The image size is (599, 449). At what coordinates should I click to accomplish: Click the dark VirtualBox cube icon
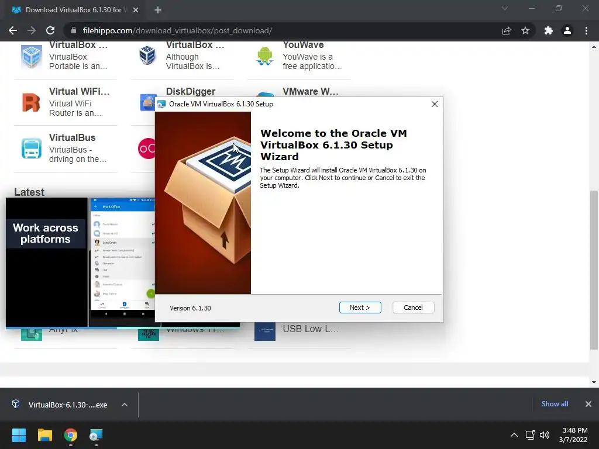[147, 56]
